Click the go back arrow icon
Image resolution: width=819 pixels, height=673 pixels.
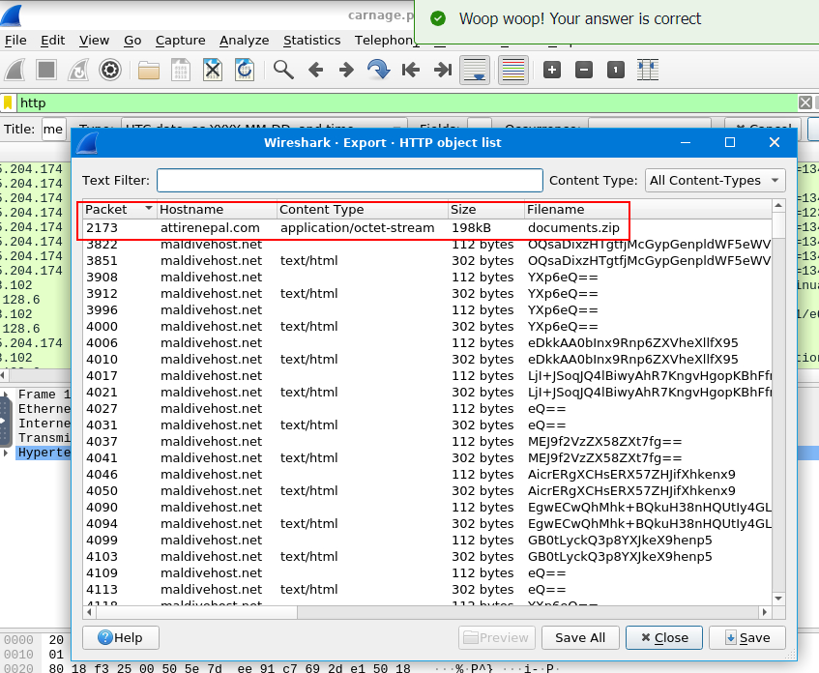(315, 70)
